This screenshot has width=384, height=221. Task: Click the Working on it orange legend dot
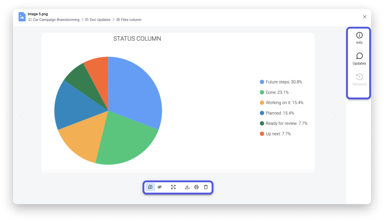[262, 103]
